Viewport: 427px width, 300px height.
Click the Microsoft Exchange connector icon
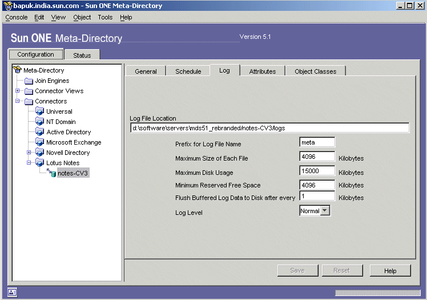[40, 142]
